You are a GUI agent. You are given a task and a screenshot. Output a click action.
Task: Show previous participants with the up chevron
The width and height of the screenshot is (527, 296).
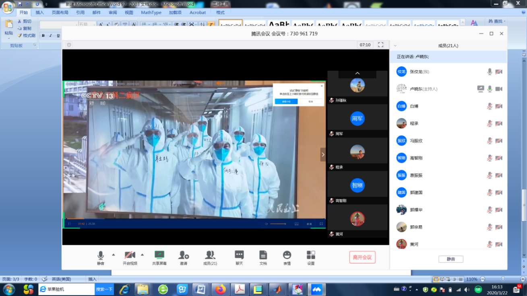coord(357,74)
